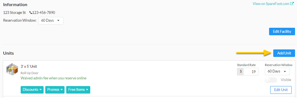The height and width of the screenshot is (103, 297).
Task: Click the caret arrow on Free Items button
Action: 87,90
